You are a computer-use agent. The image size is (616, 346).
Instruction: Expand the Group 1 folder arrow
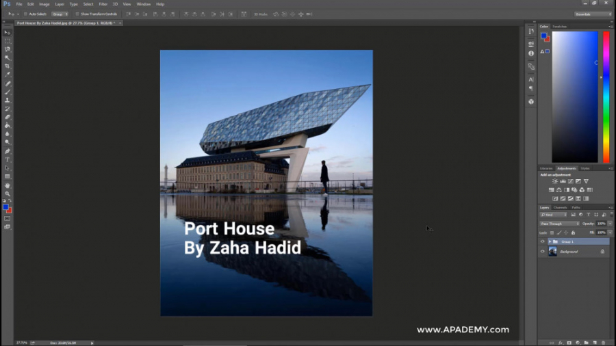550,241
